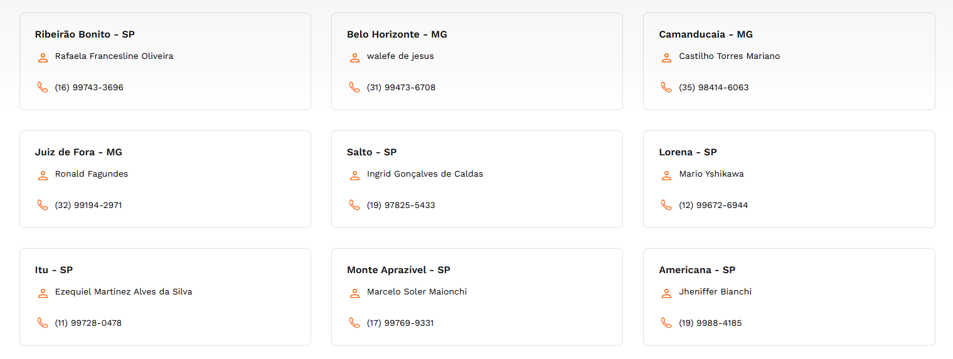Screen dimensions: 953x359
Task: Click person icon beside Ezequiel Martinez Alves da Silva
Action: click(x=43, y=293)
